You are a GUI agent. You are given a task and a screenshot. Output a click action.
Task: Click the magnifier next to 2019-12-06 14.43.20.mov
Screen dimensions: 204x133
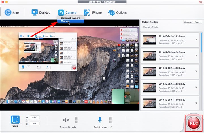tap(196, 87)
